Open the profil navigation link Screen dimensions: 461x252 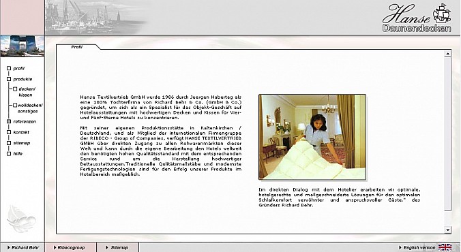click(19, 68)
